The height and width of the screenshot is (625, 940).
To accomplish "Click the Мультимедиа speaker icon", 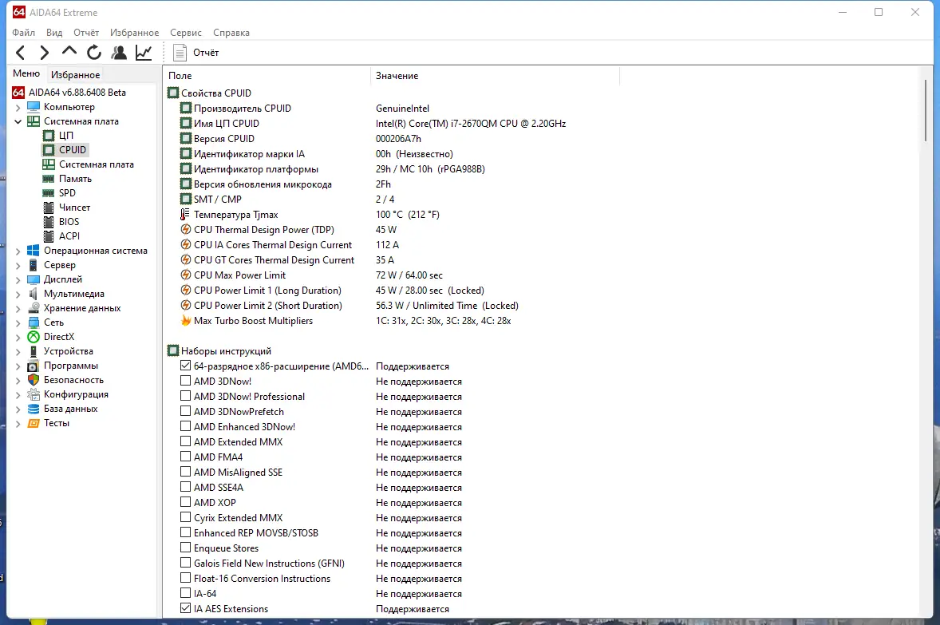I will (x=34, y=294).
